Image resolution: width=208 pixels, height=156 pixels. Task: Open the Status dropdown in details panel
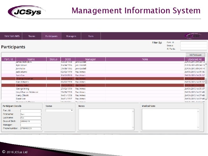(59, 110)
